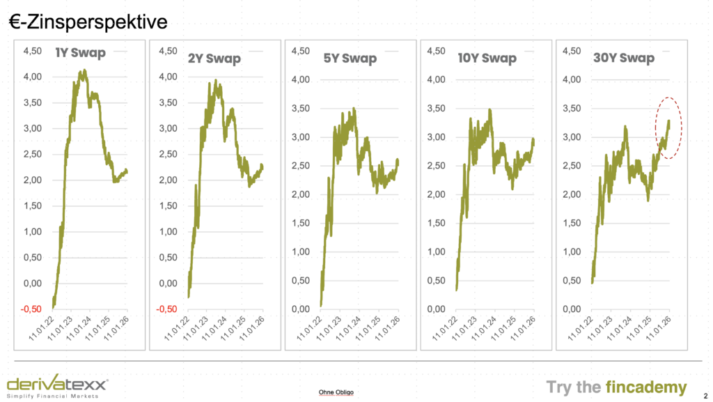Select the 2Y Swap chart title

pyautogui.click(x=214, y=59)
